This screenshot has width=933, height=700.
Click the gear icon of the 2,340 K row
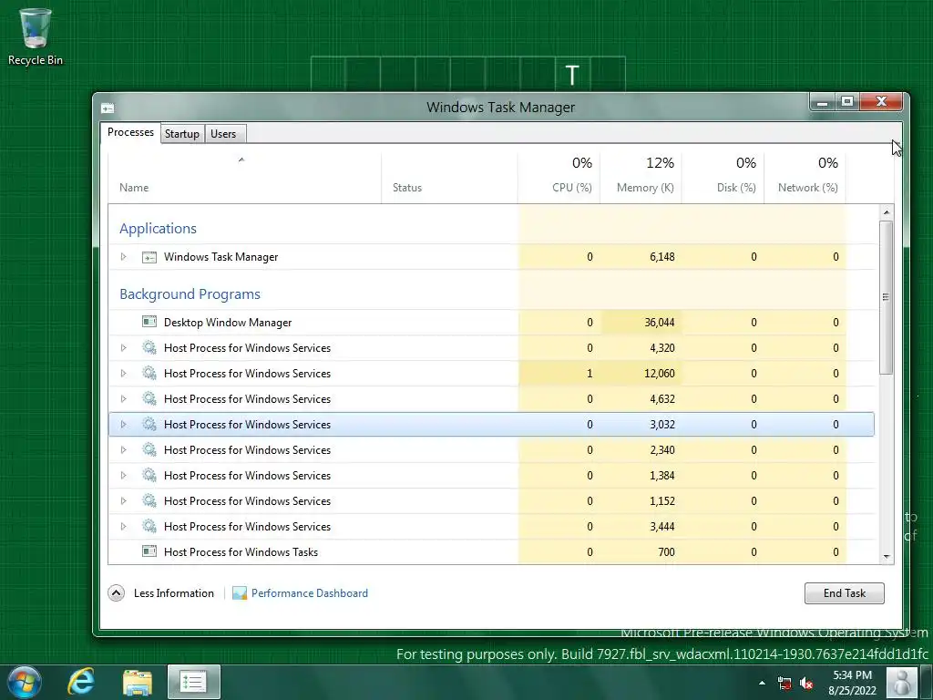click(149, 450)
